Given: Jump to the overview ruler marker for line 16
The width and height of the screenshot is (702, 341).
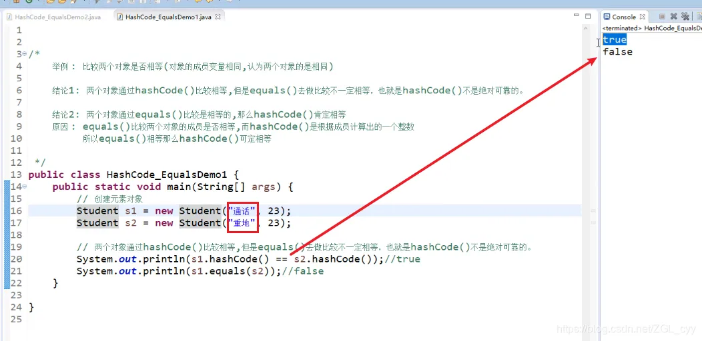Looking at the screenshot, I should [x=593, y=210].
